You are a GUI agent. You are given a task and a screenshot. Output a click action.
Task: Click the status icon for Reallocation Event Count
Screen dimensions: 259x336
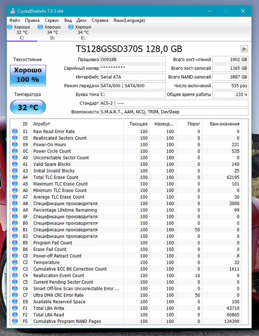coord(15,276)
